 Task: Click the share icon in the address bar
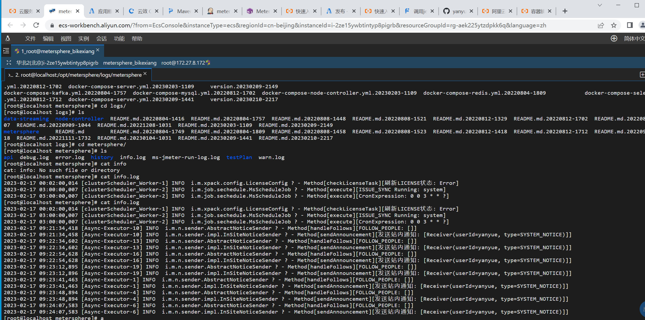[601, 25]
